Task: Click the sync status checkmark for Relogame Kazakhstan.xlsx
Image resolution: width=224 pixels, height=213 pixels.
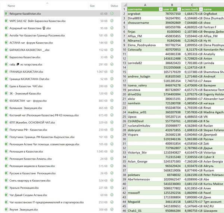Action: [112, 13]
